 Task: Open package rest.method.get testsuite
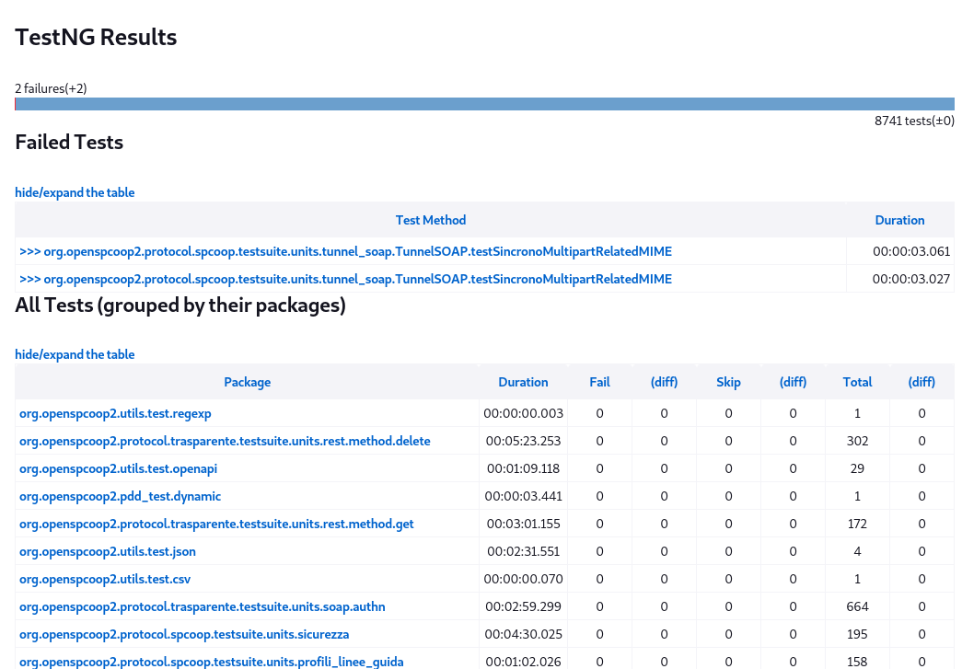(x=216, y=524)
